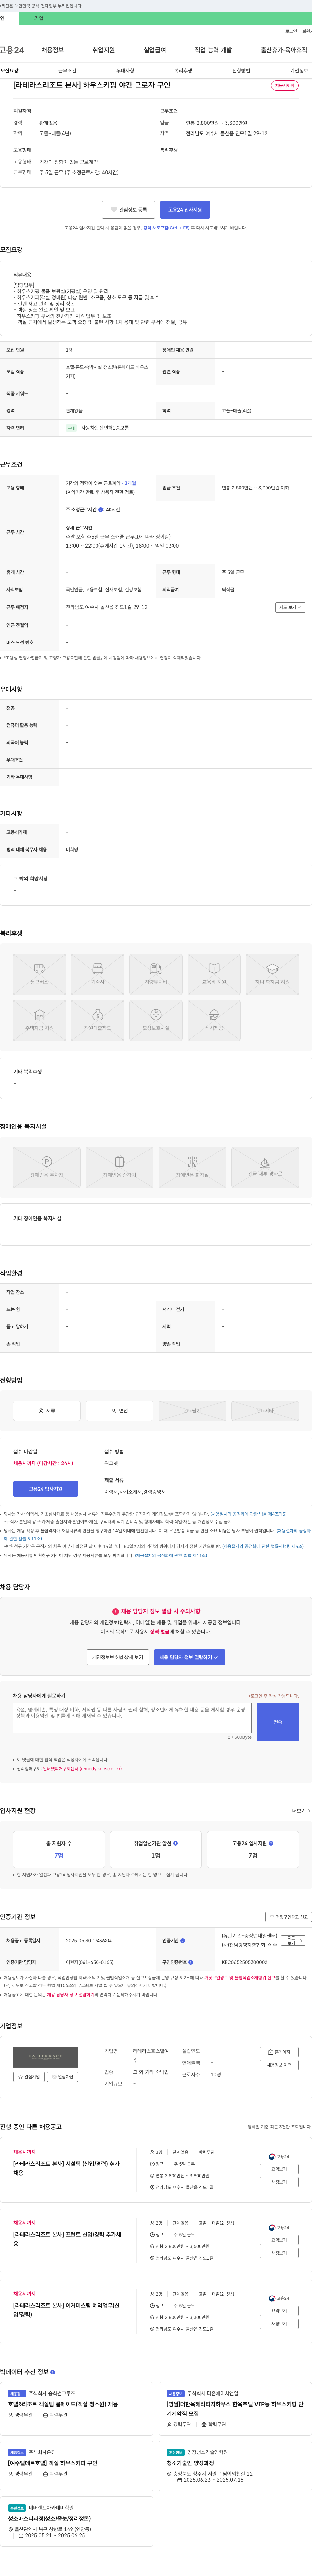Image resolution: width=312 pixels, height=2576 pixels.
Task: Open recommended 여수벨메르호텔 하우스키퍼 posting
Action: pos(53,2463)
